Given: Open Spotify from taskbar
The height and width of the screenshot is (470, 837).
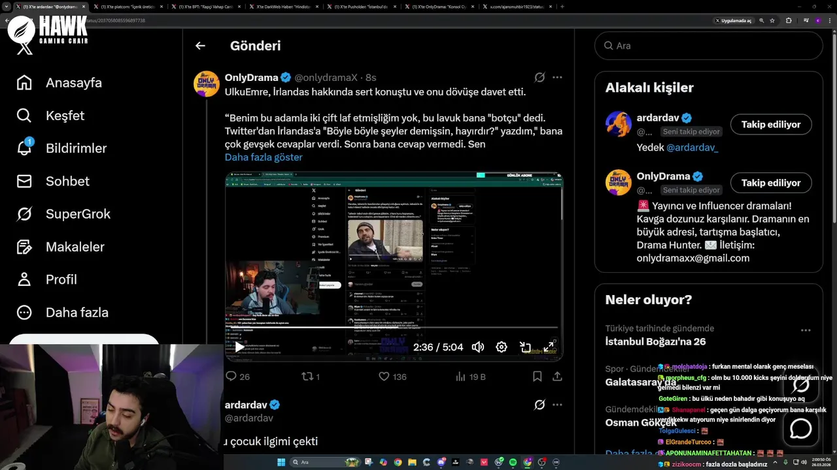Looking at the screenshot, I should 513,462.
